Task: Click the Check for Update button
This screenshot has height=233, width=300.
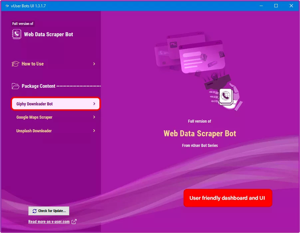Action: click(49, 211)
